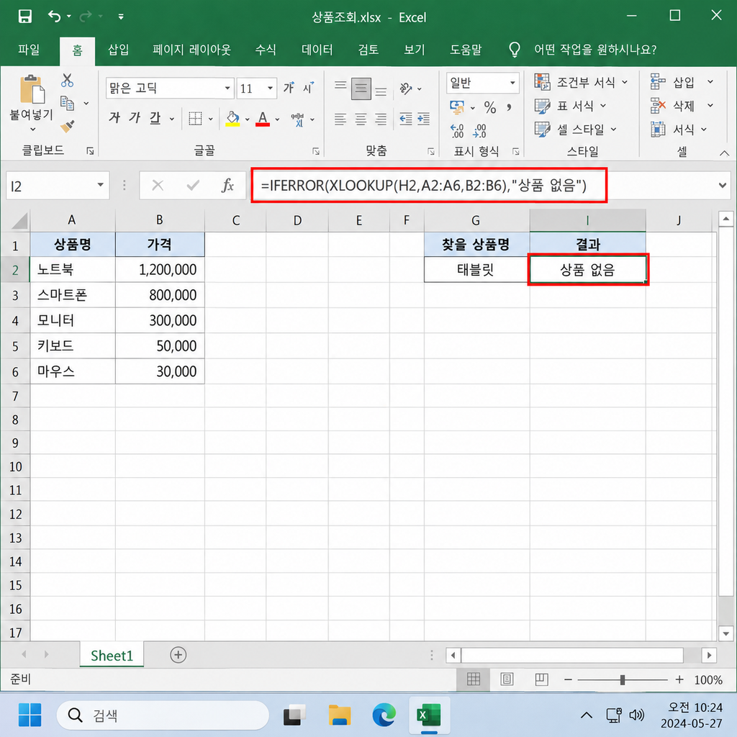
Task: Switch to Page Break Preview in status bar
Action: (x=541, y=679)
